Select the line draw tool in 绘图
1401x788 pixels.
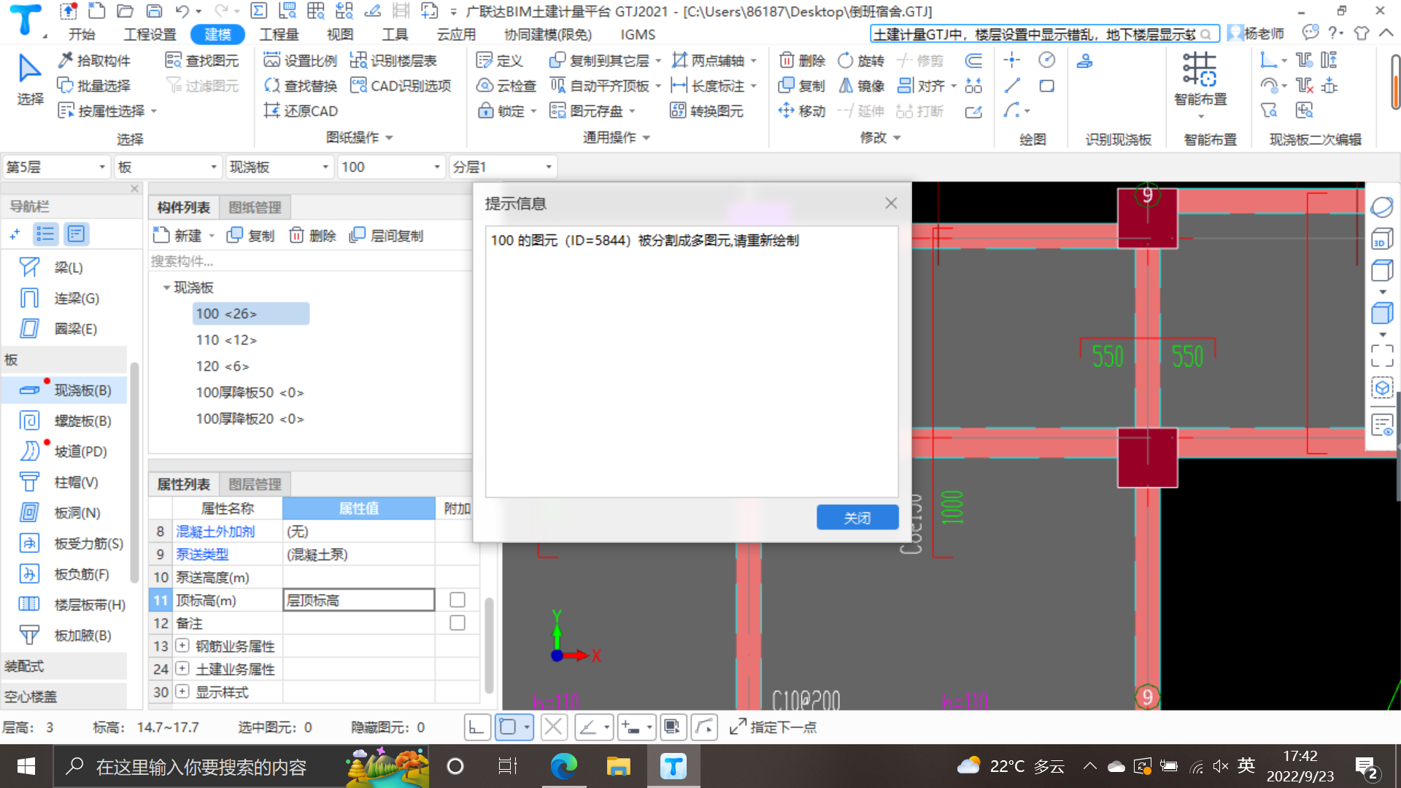tap(1012, 86)
